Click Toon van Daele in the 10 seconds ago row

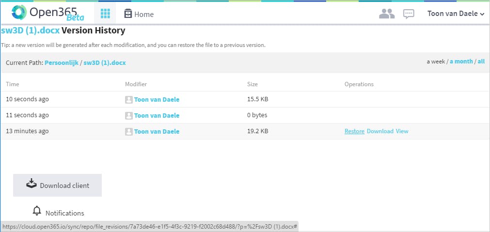click(157, 100)
